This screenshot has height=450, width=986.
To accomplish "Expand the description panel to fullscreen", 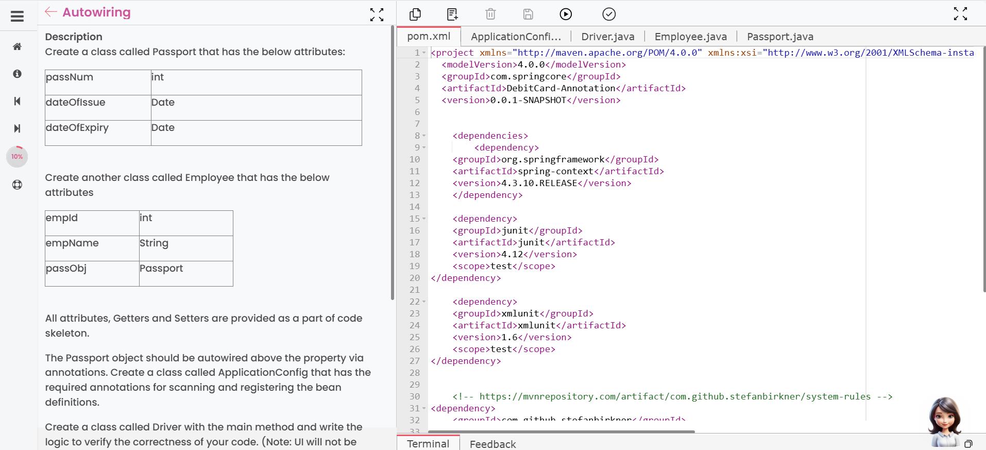I will [377, 14].
